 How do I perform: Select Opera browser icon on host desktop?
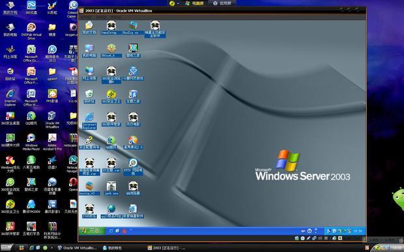pos(73,185)
